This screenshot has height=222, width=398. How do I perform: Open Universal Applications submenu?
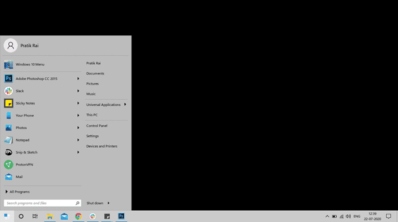tap(106, 105)
